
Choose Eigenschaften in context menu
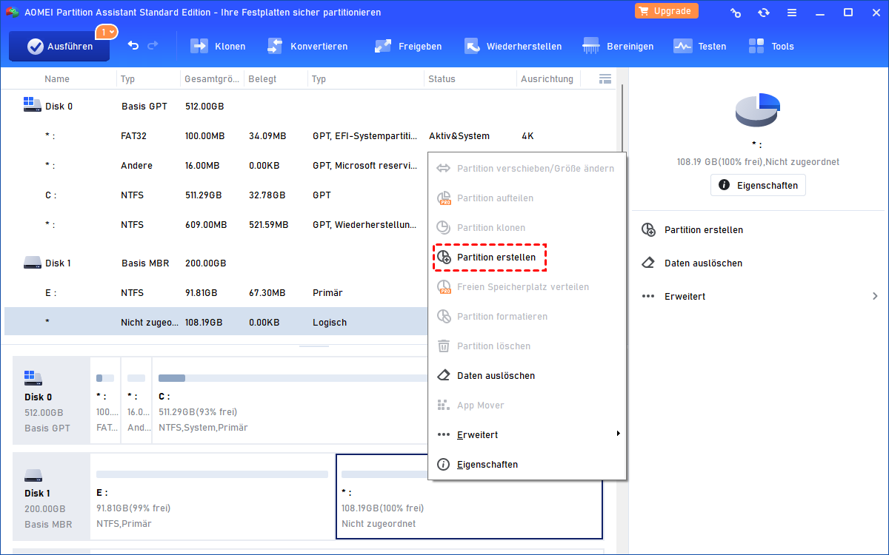tap(527, 464)
